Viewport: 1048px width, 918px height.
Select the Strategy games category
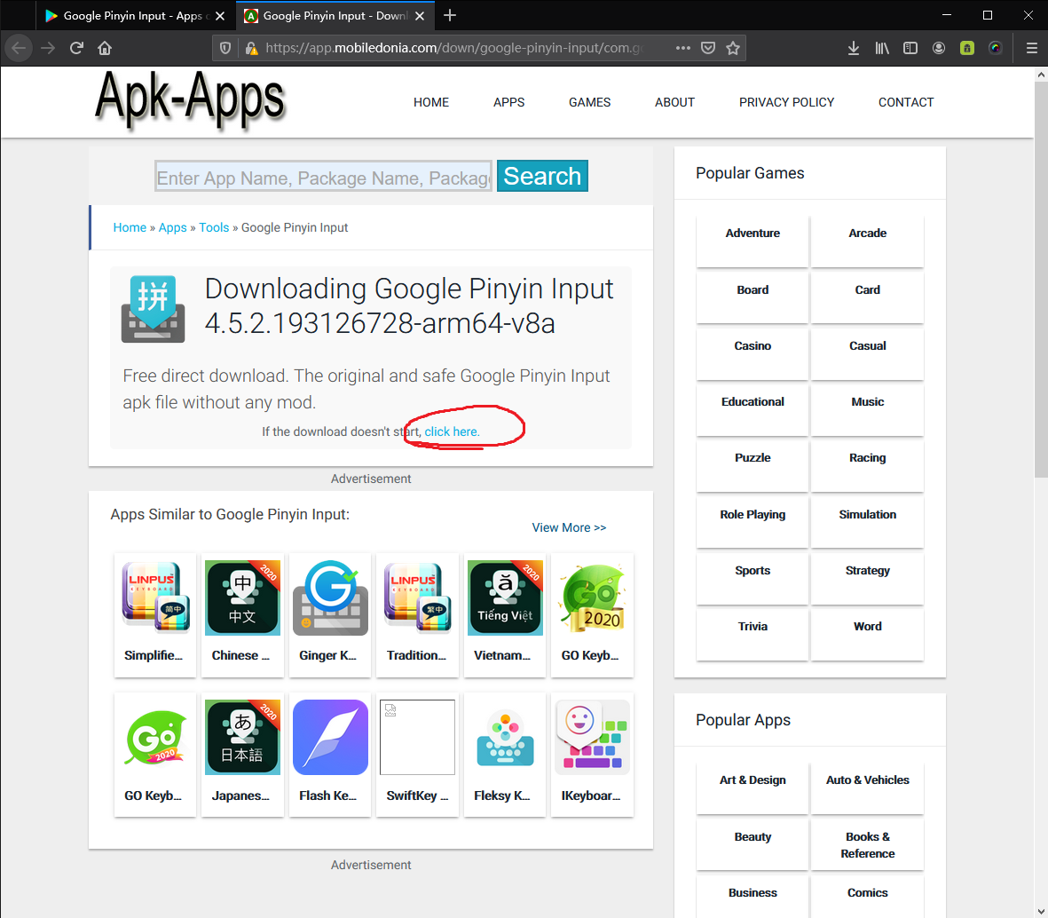click(868, 578)
